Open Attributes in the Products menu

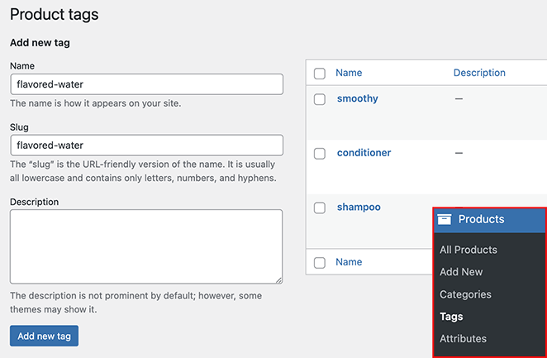[463, 339]
